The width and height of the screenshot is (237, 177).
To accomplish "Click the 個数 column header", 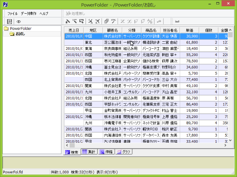I will 209,30.
